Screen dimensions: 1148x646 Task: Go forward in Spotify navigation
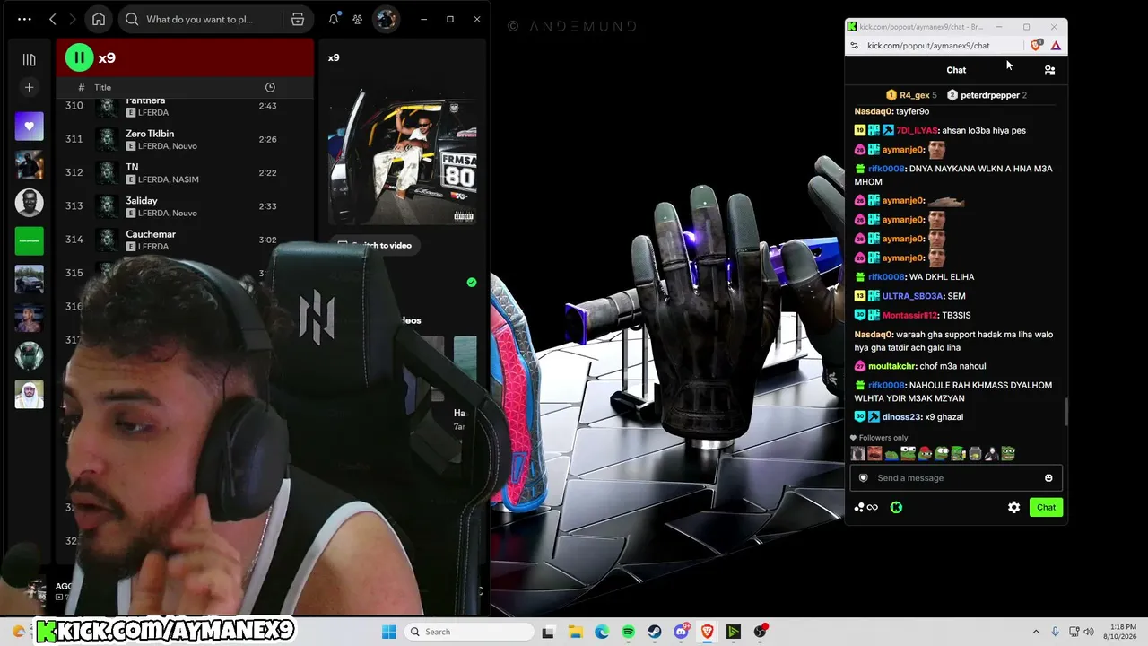pos(73,19)
